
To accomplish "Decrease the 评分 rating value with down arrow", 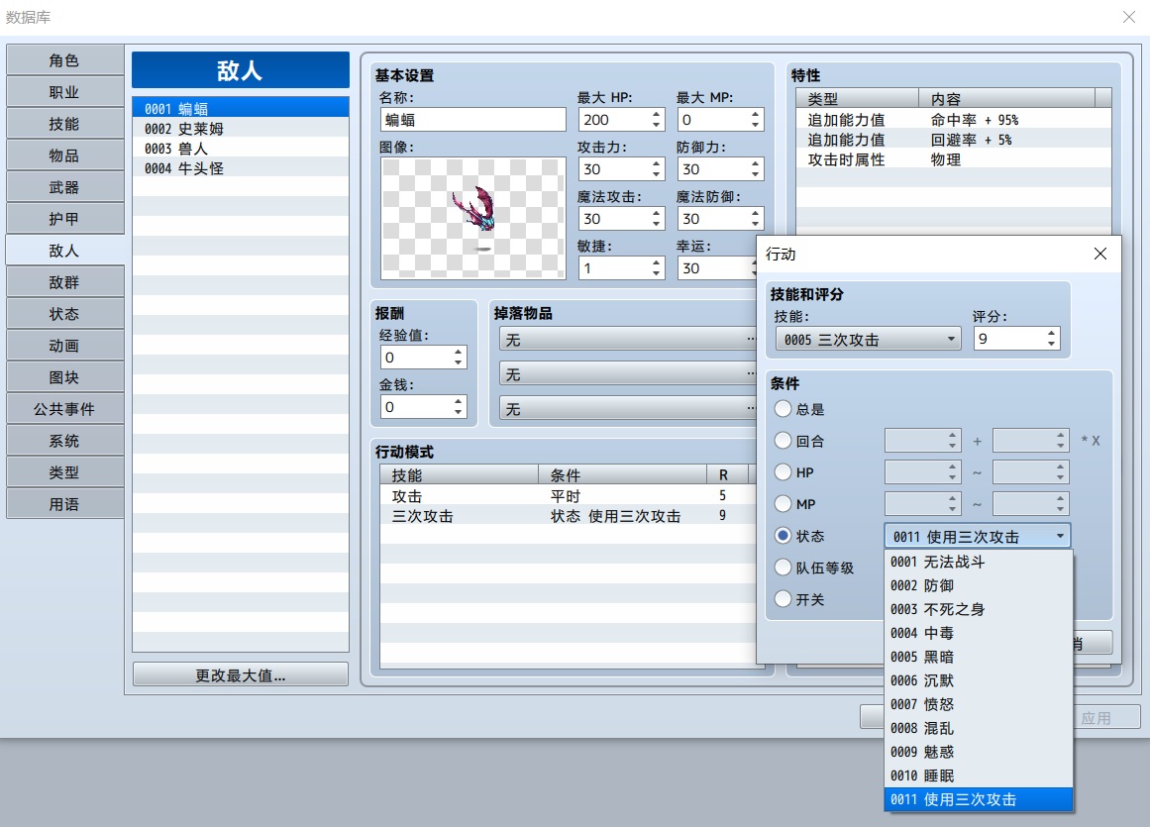I will coord(1052,343).
